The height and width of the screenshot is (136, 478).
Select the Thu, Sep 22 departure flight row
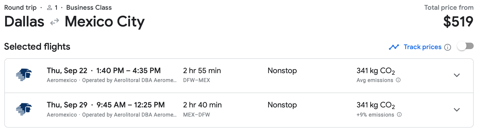239,76
